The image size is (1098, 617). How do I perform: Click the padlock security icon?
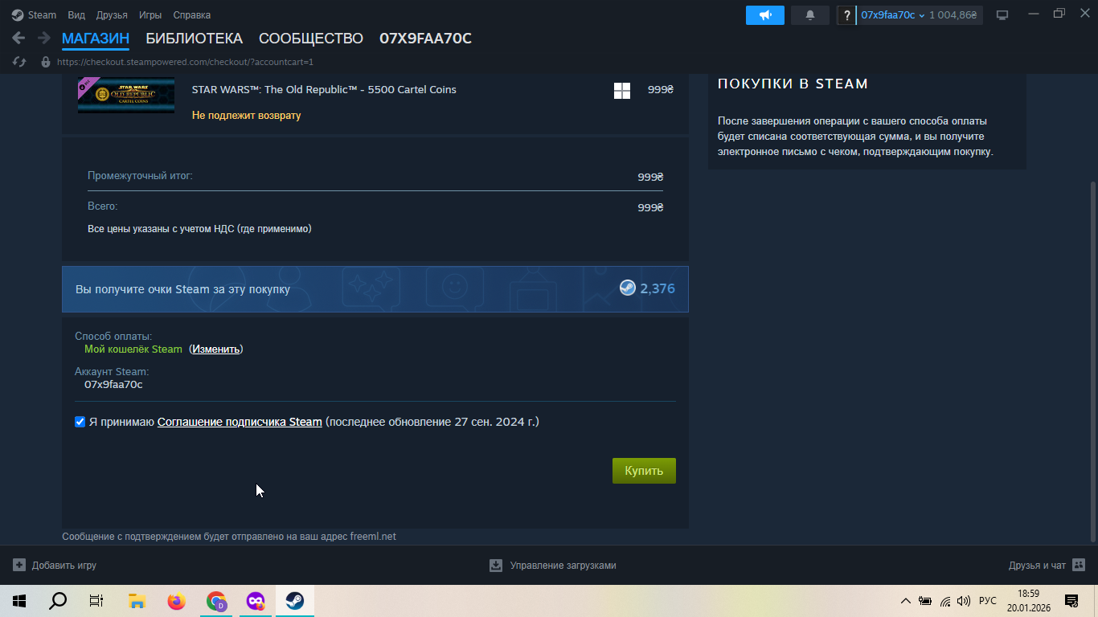[45, 62]
